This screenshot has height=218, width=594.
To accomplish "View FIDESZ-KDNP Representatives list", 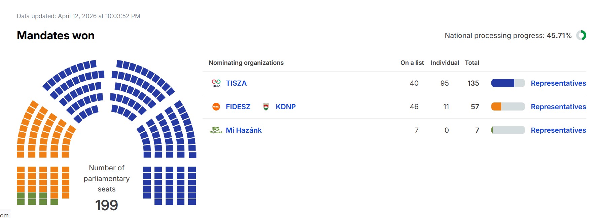I will (558, 107).
